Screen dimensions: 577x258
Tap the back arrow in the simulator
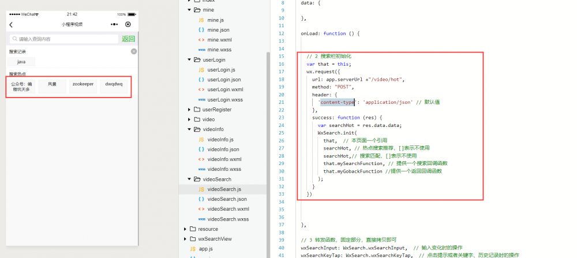(x=11, y=25)
